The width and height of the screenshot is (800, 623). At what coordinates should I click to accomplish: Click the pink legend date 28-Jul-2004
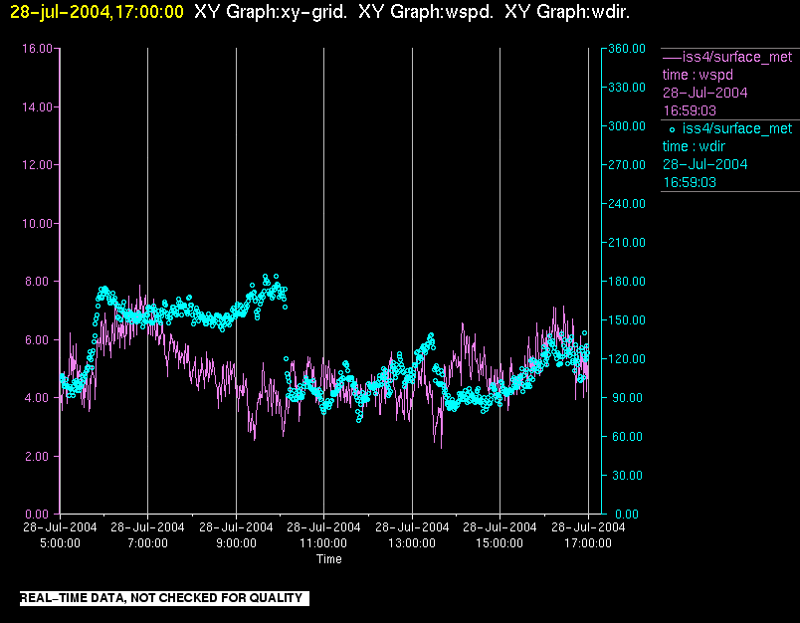(x=705, y=93)
